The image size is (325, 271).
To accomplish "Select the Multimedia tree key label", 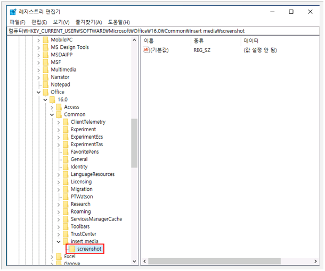I will click(63, 70).
